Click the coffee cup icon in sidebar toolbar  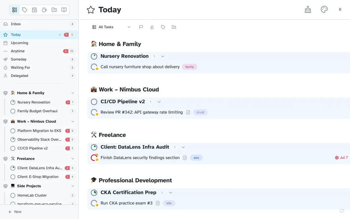[x=44, y=10]
